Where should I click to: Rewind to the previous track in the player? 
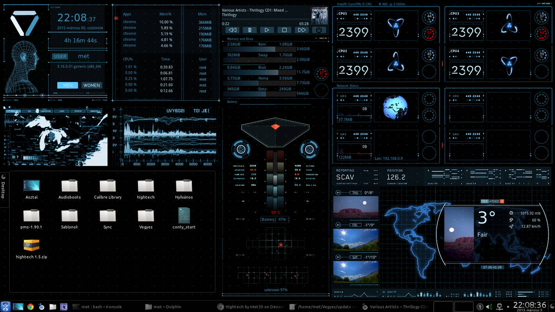232,29
